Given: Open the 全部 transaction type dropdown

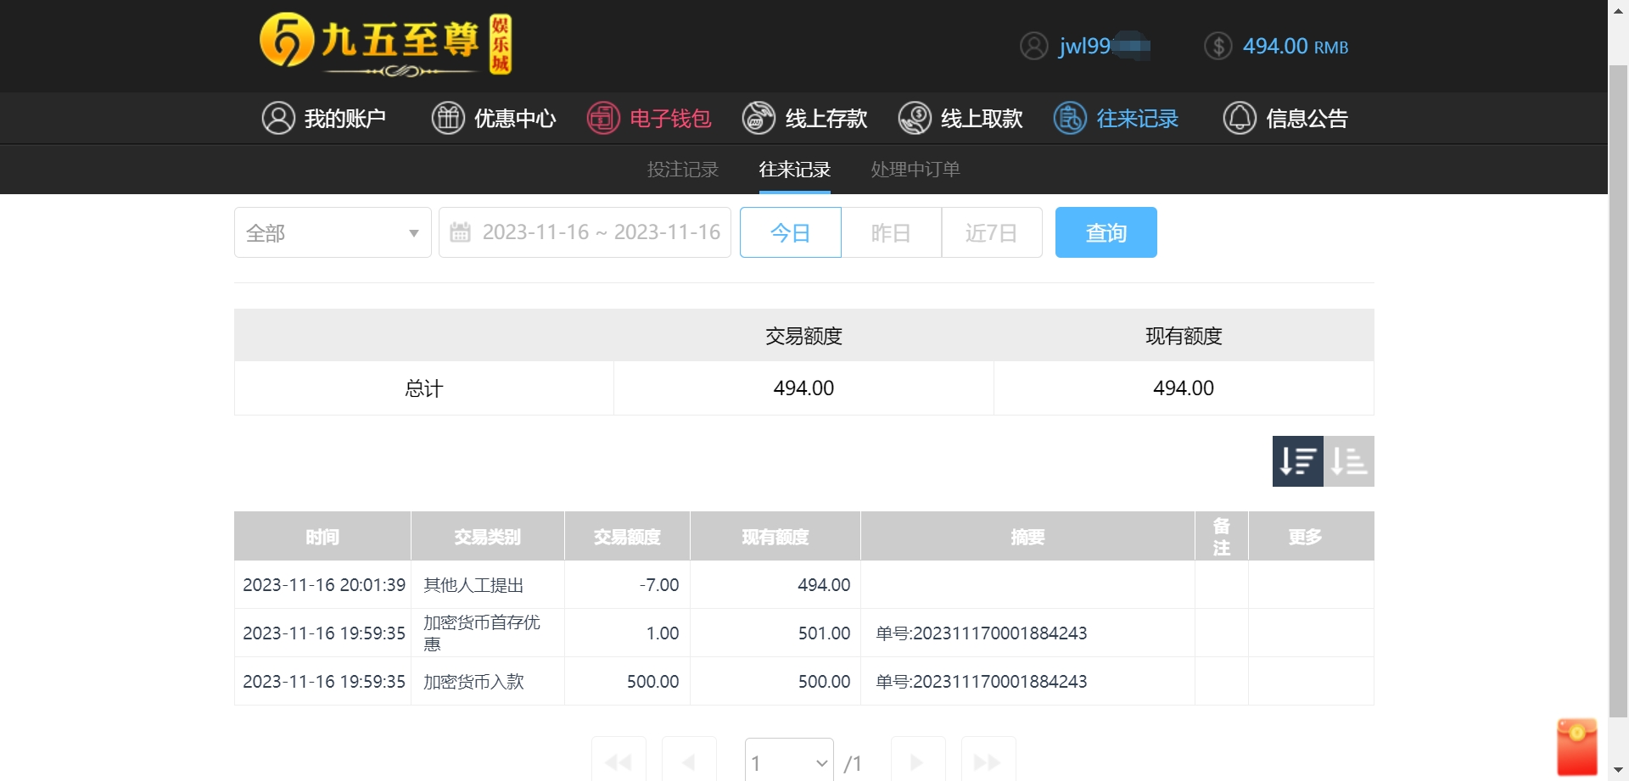Looking at the screenshot, I should 333,232.
